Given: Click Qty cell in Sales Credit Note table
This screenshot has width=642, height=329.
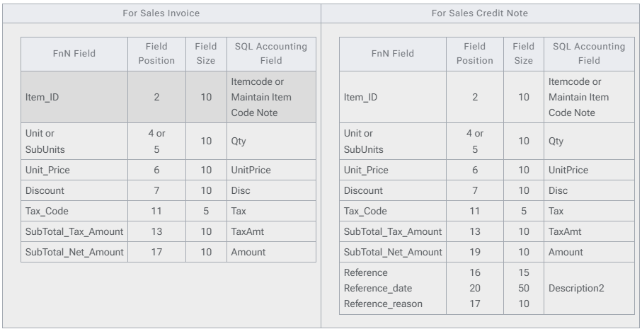Looking at the screenshot, I should click(557, 141).
